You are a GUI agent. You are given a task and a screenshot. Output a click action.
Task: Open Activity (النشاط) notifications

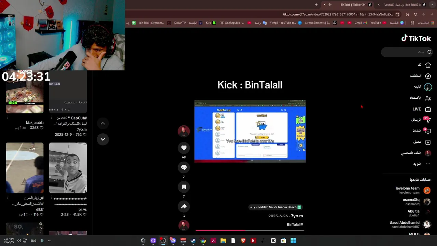(421, 131)
